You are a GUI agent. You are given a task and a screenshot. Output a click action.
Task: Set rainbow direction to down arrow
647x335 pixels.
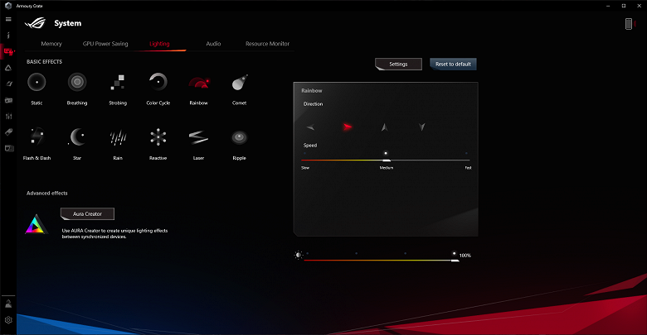[421, 127]
